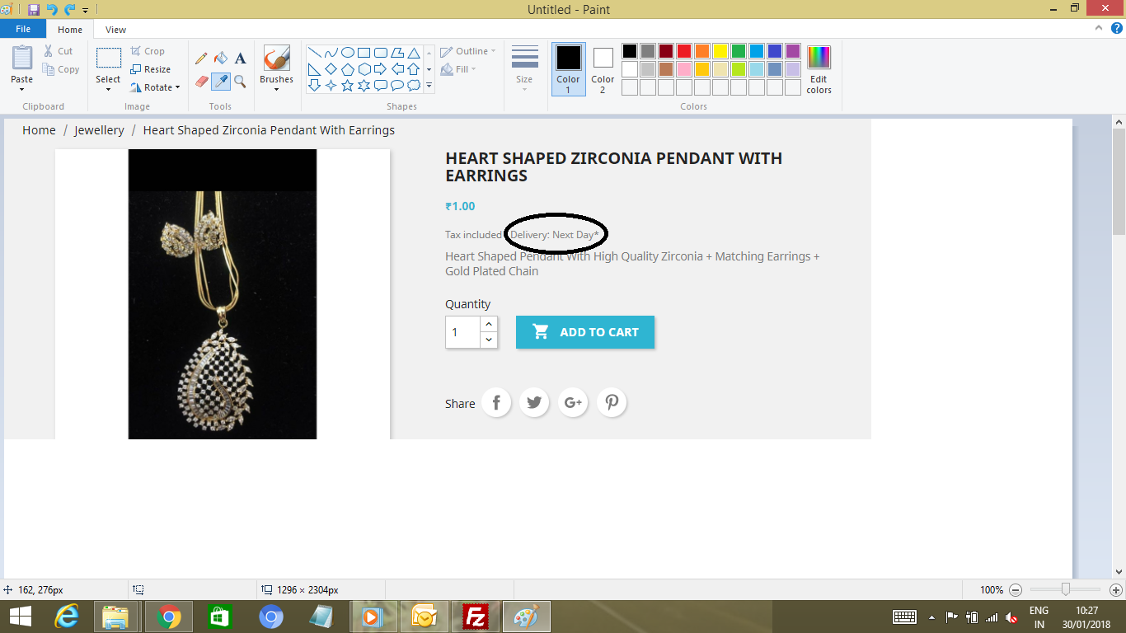Screen dimensions: 1126x633
Task: Choose the Four-point star shape
Action: pyautogui.click(x=331, y=85)
